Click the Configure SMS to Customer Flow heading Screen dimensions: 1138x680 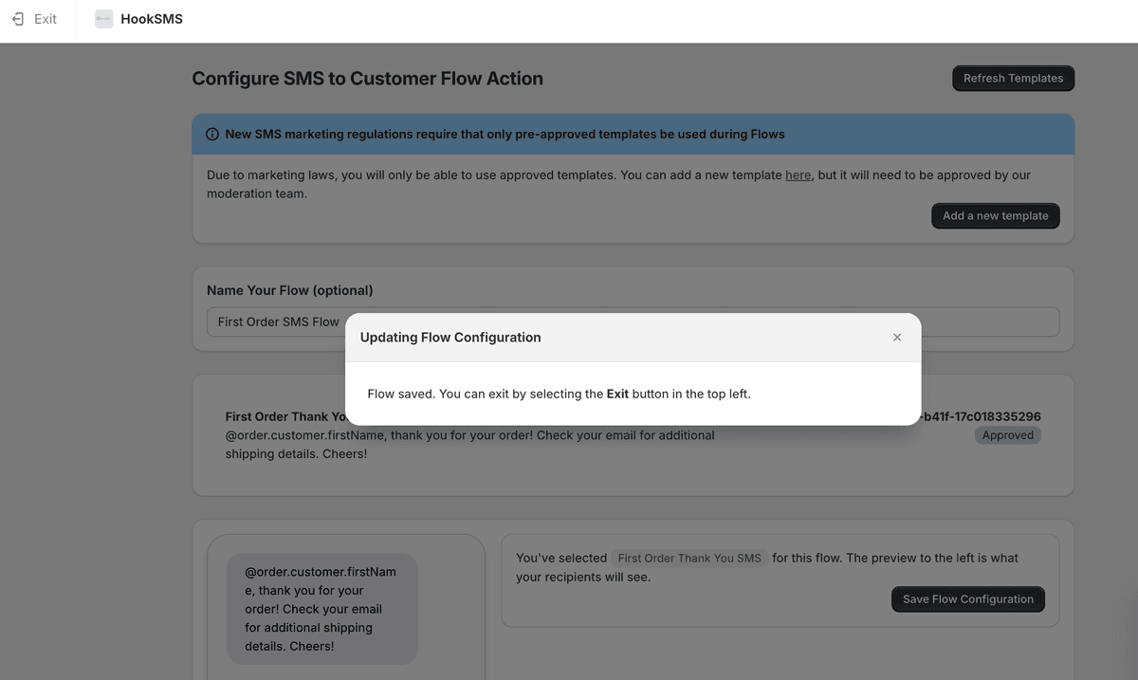pos(367,79)
